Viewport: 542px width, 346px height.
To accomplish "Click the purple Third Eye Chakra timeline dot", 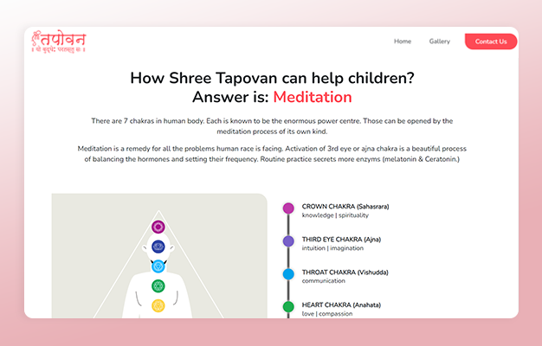I will tap(288, 241).
